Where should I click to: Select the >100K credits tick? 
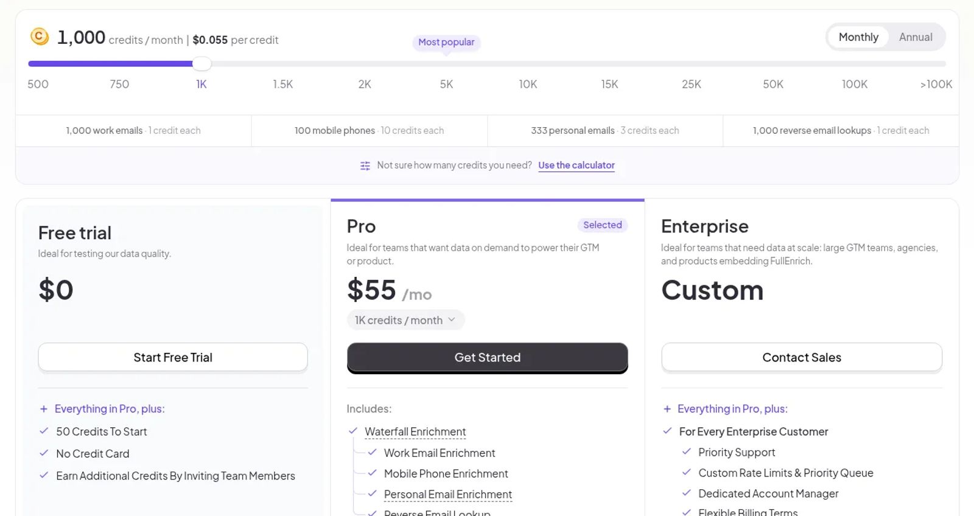click(x=936, y=84)
